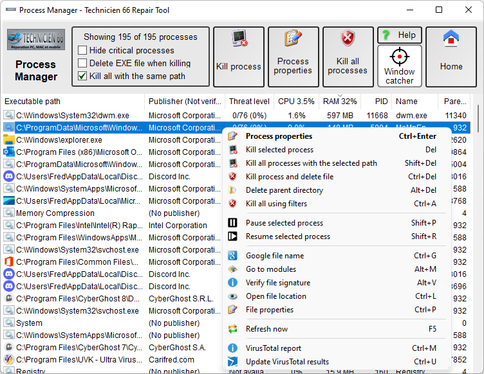The height and width of the screenshot is (374, 484).
Task: Click the Office icon in the Common Files row
Action: (x=8, y=262)
